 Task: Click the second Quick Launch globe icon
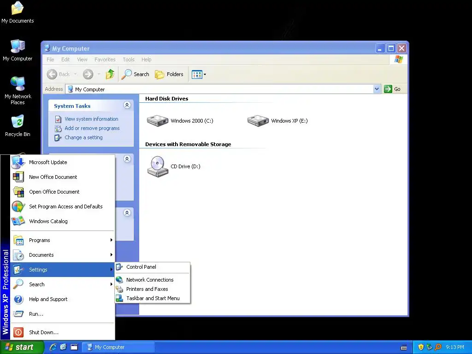click(63, 347)
